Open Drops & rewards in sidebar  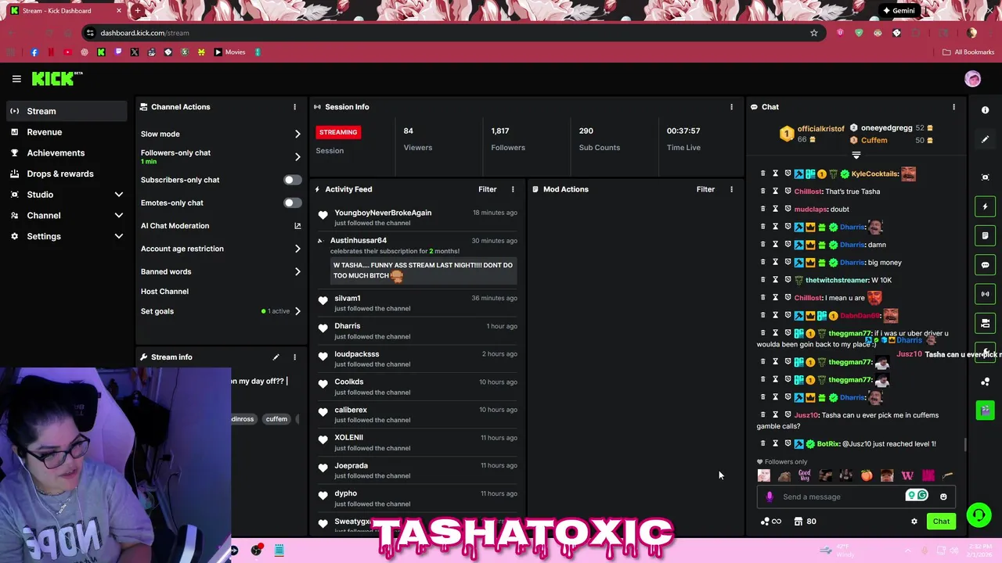(x=66, y=174)
